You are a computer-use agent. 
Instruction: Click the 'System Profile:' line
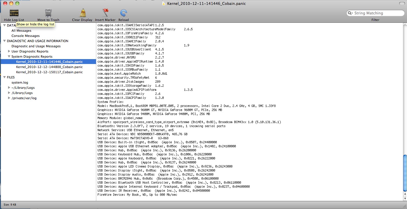click(110, 102)
